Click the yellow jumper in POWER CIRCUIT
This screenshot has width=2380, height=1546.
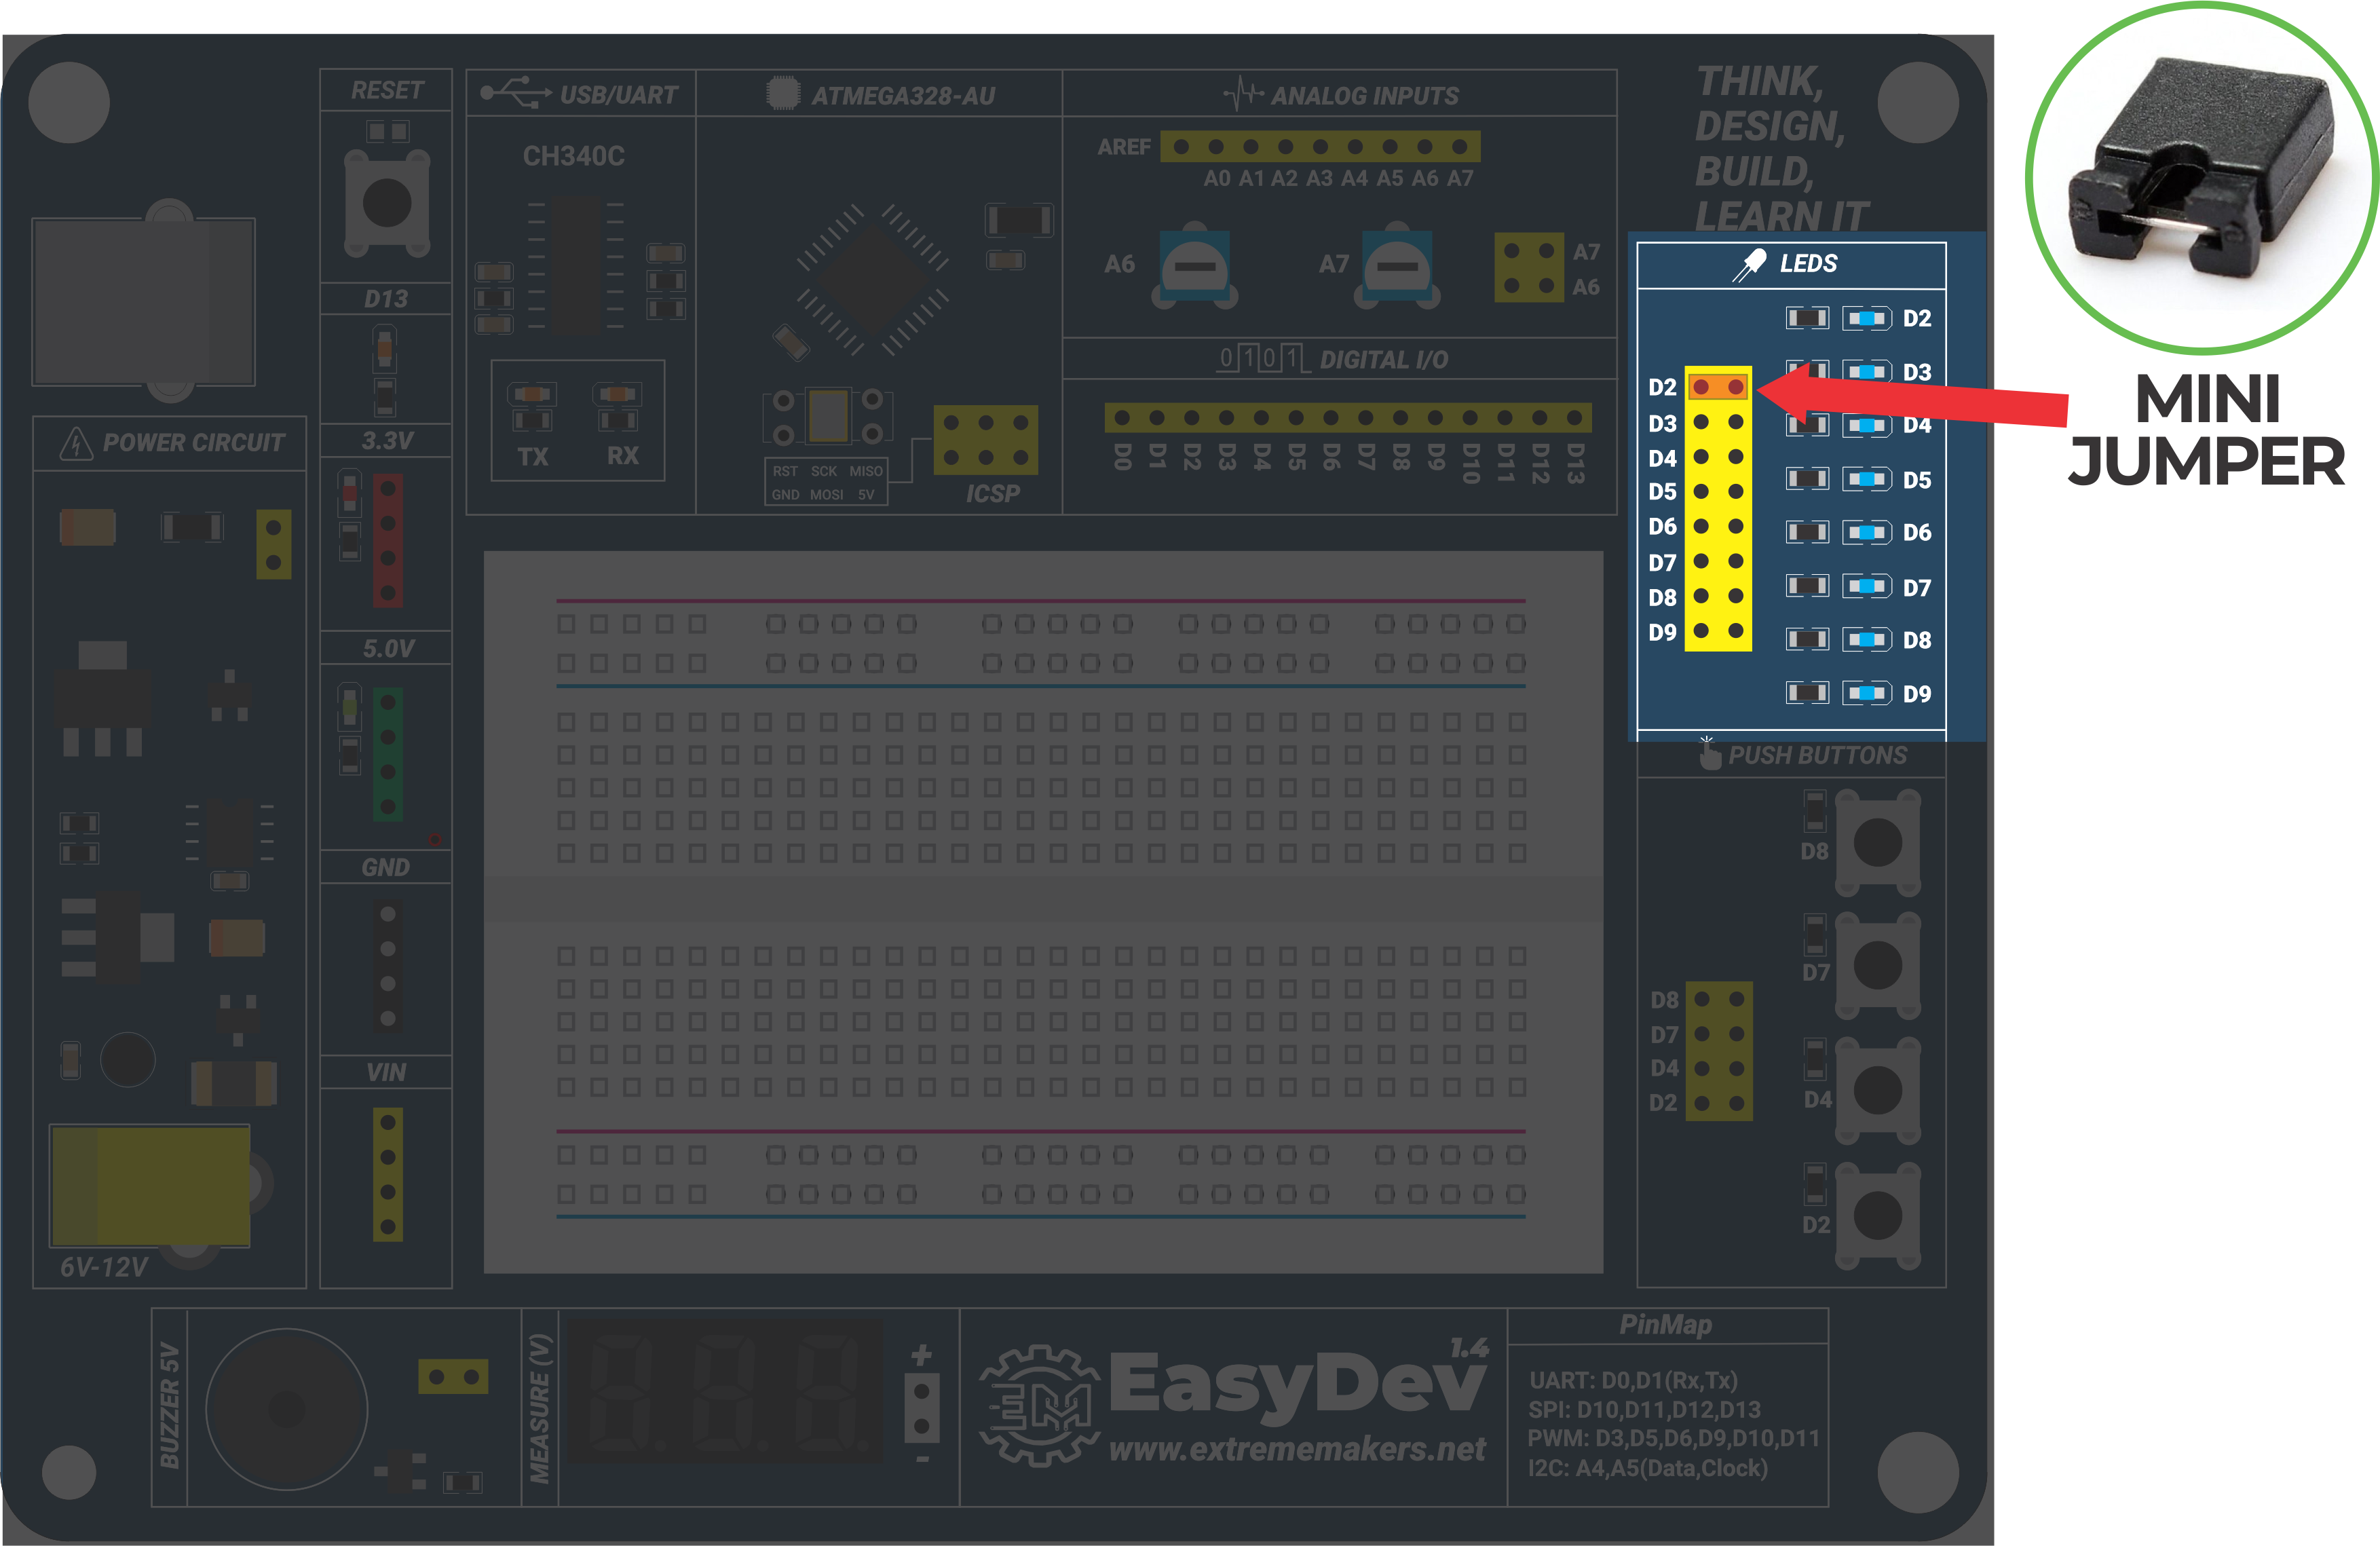tap(274, 544)
